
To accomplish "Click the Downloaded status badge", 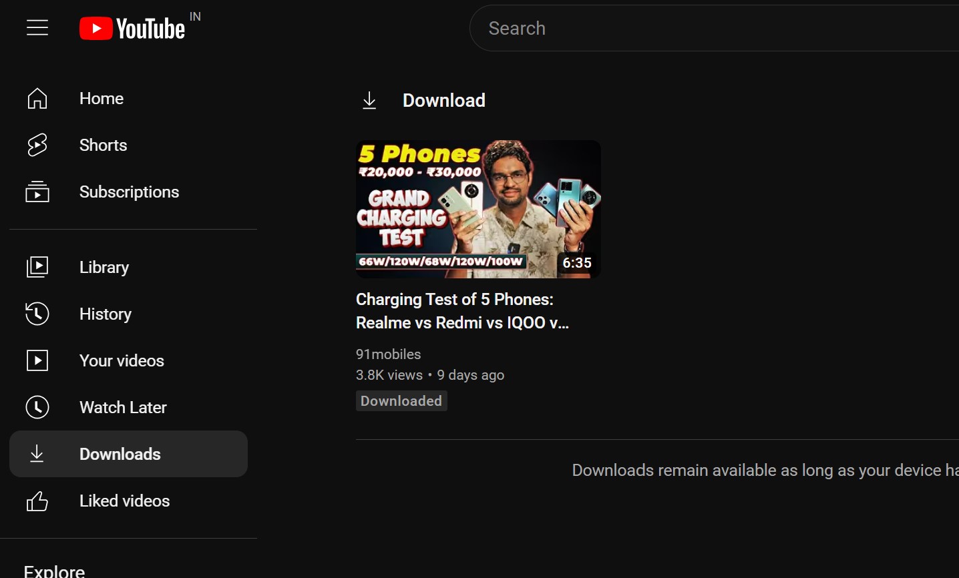I will click(x=401, y=400).
